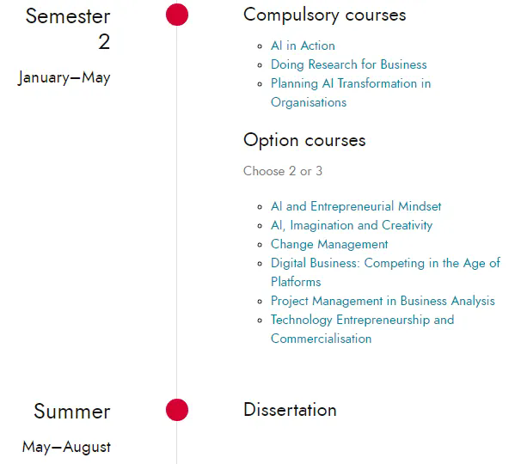Open Planning AI Transformation in Organisations link
The image size is (515, 464).
pos(351,93)
